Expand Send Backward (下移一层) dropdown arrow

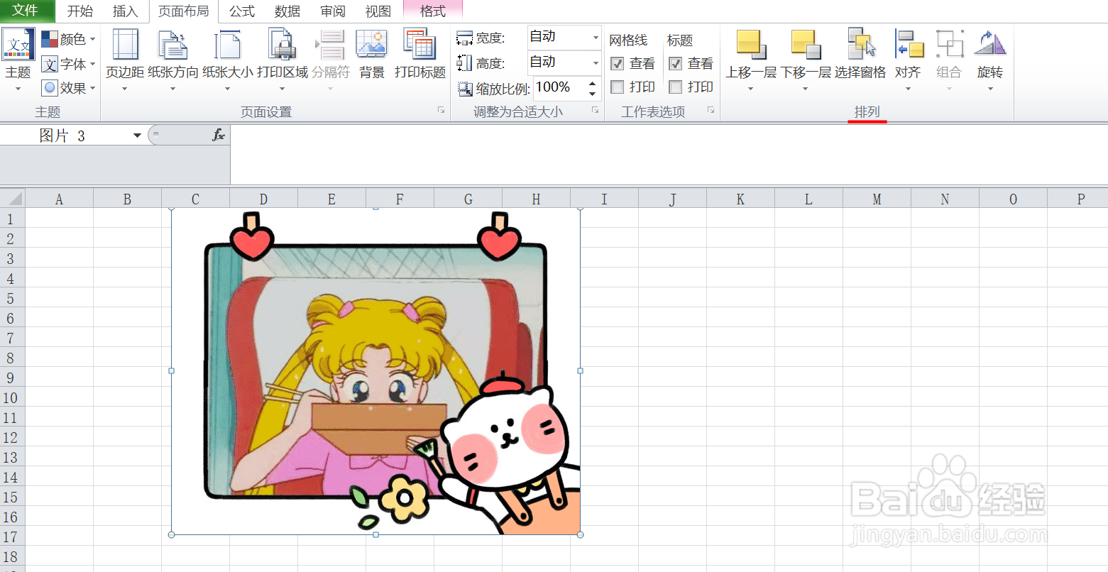coord(806,89)
